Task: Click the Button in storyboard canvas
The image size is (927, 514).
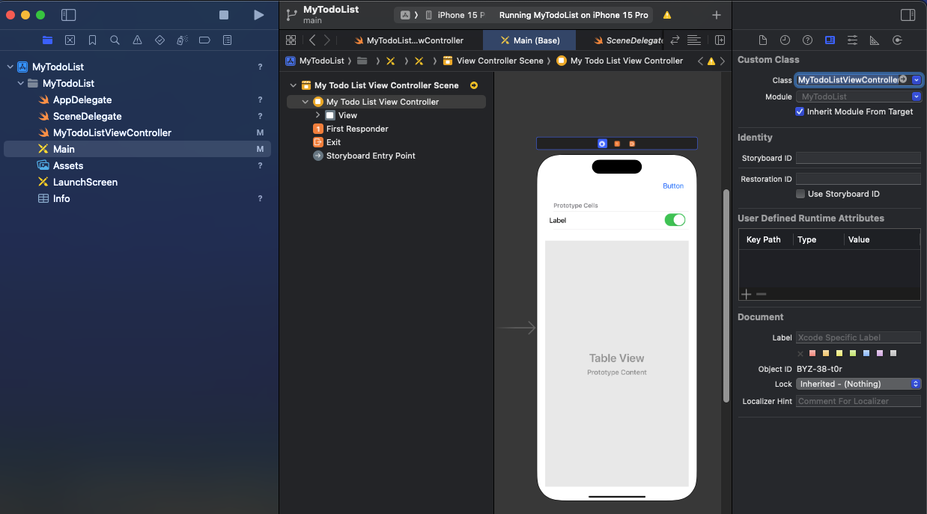Action: 673,186
